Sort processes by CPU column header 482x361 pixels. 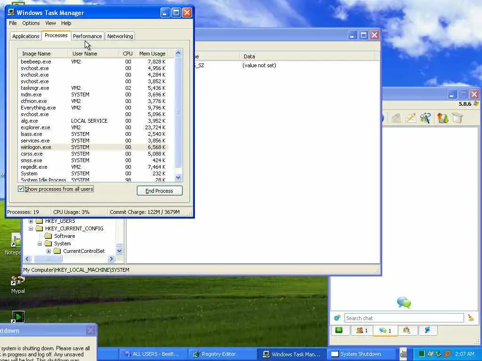(127, 54)
